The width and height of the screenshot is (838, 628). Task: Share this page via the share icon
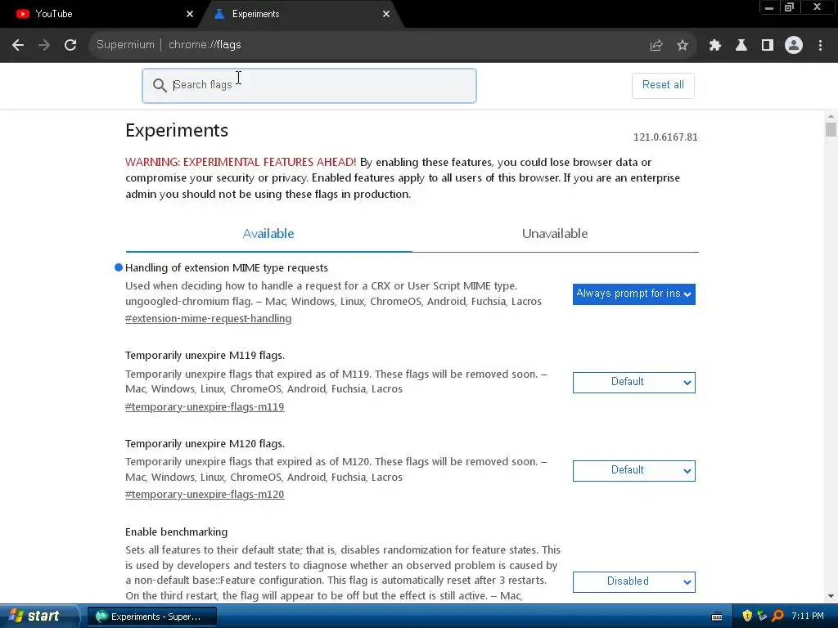coord(656,46)
